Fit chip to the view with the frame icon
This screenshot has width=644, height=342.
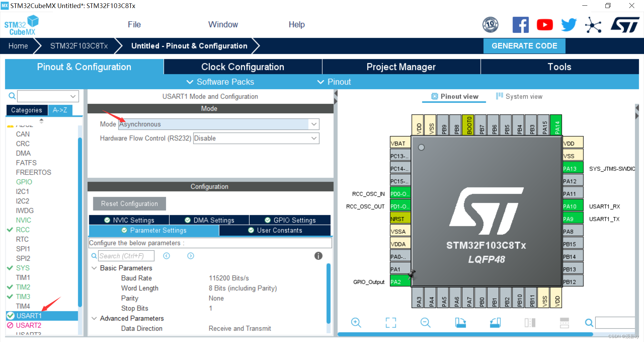391,323
